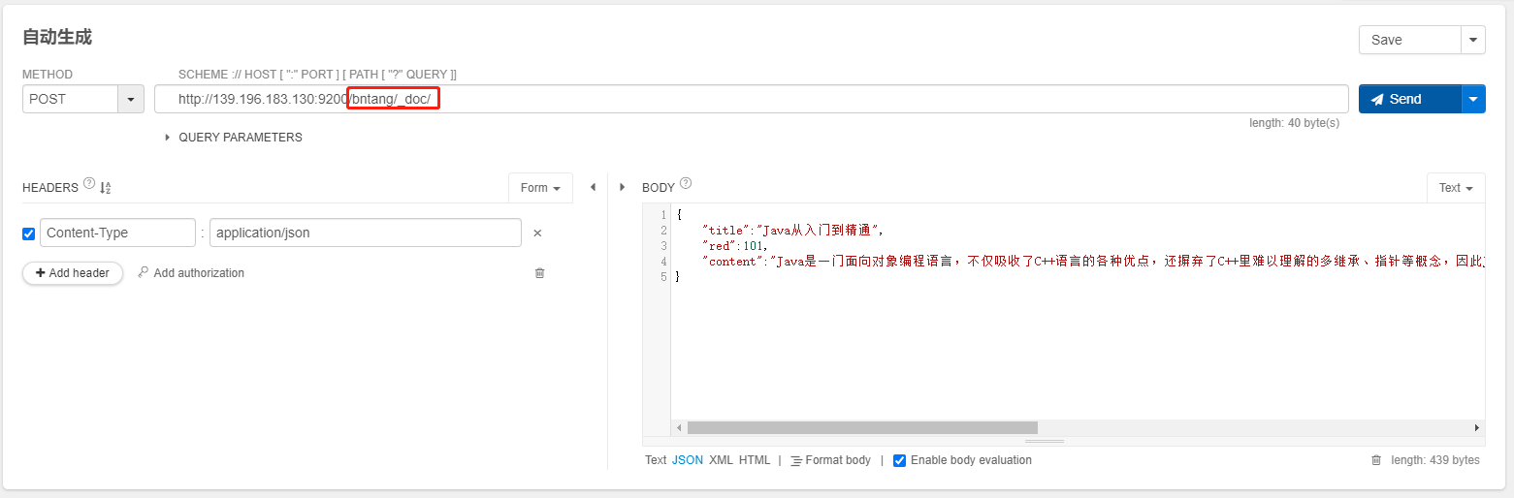Open the POST method dropdown
The height and width of the screenshot is (498, 1514).
point(131,99)
